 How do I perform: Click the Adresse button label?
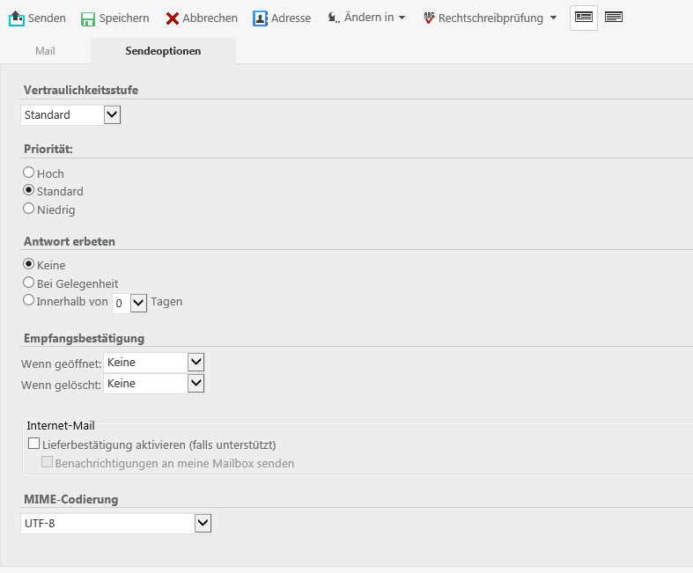291,18
